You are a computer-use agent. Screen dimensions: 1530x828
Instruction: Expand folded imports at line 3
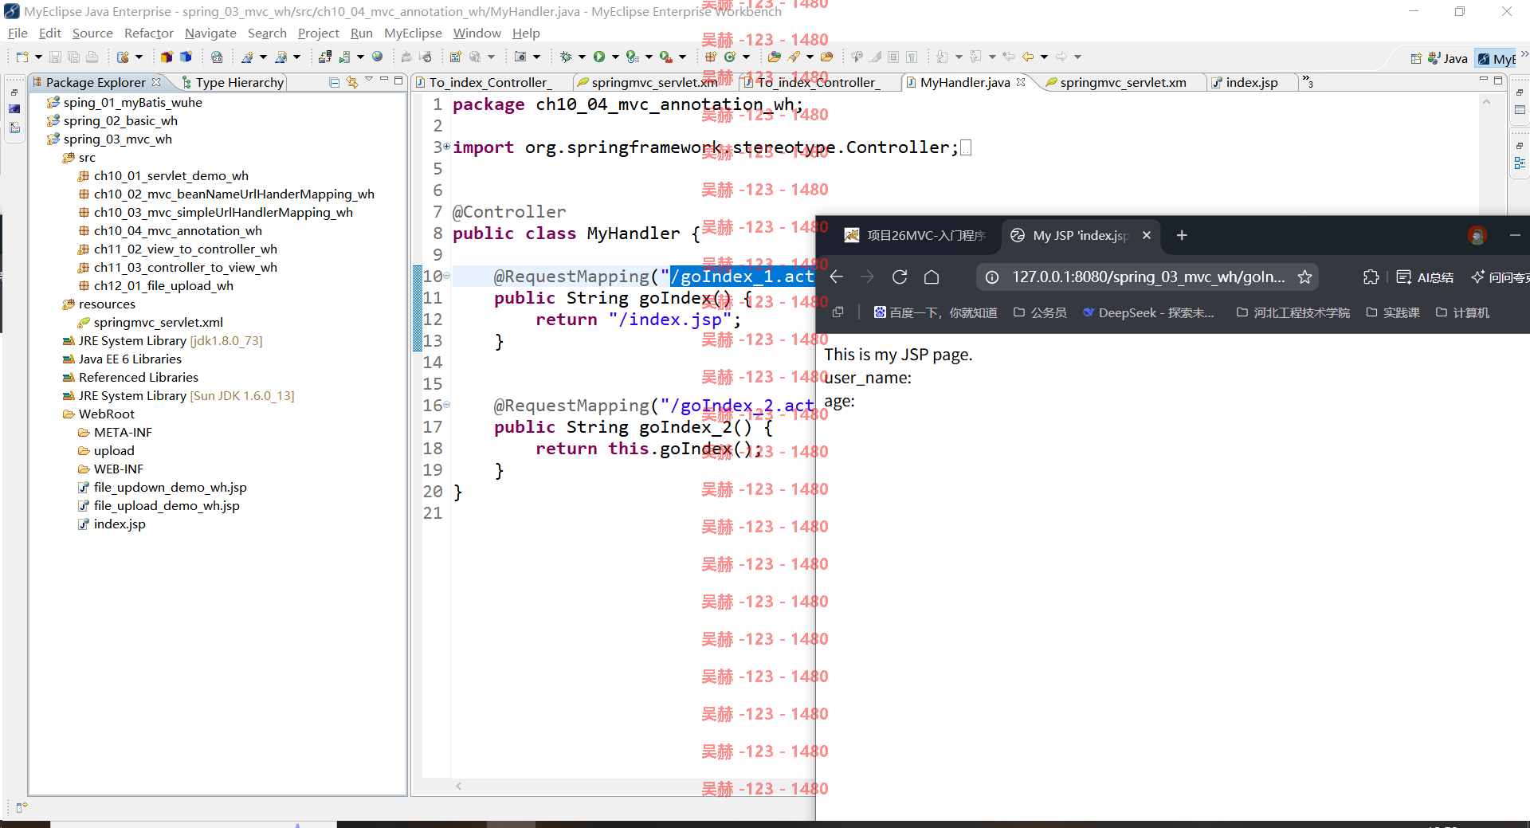(x=446, y=147)
